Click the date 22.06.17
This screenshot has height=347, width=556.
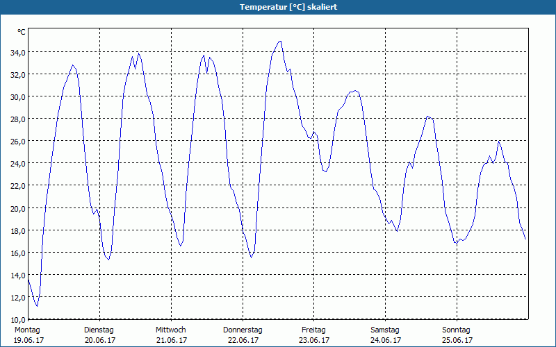pyautogui.click(x=243, y=340)
